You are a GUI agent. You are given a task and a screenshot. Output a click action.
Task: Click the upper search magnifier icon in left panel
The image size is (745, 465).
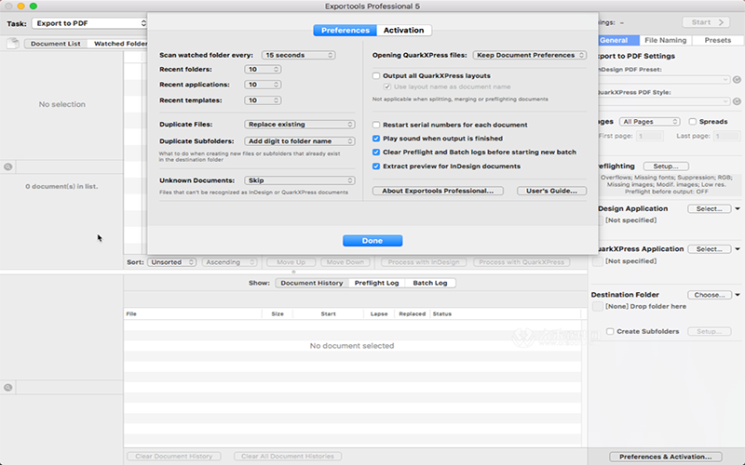coord(8,166)
